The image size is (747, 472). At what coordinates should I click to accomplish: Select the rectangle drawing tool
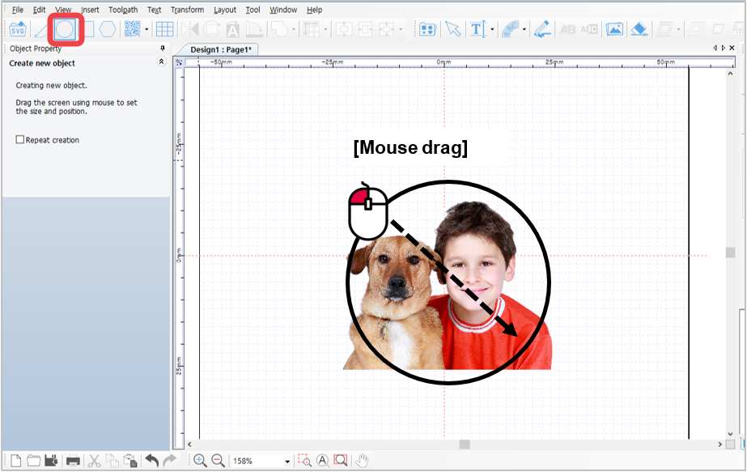88,30
